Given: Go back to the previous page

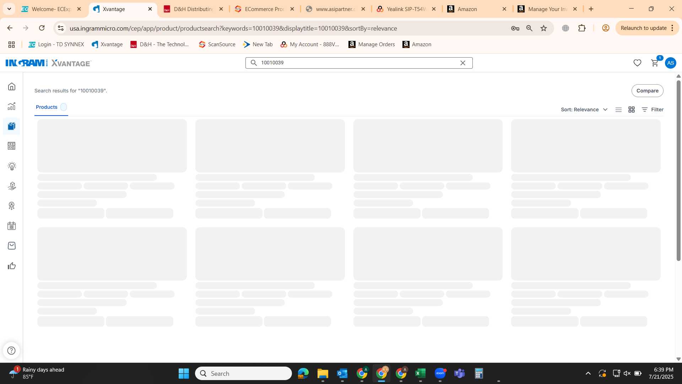Looking at the screenshot, I should 10,28.
